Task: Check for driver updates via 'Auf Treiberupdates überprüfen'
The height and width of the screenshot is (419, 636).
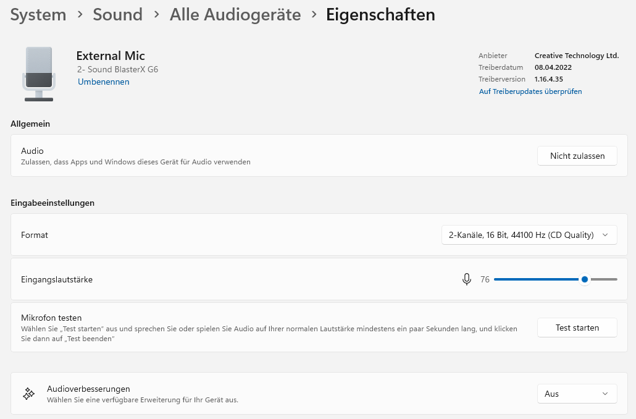Action: coord(530,91)
